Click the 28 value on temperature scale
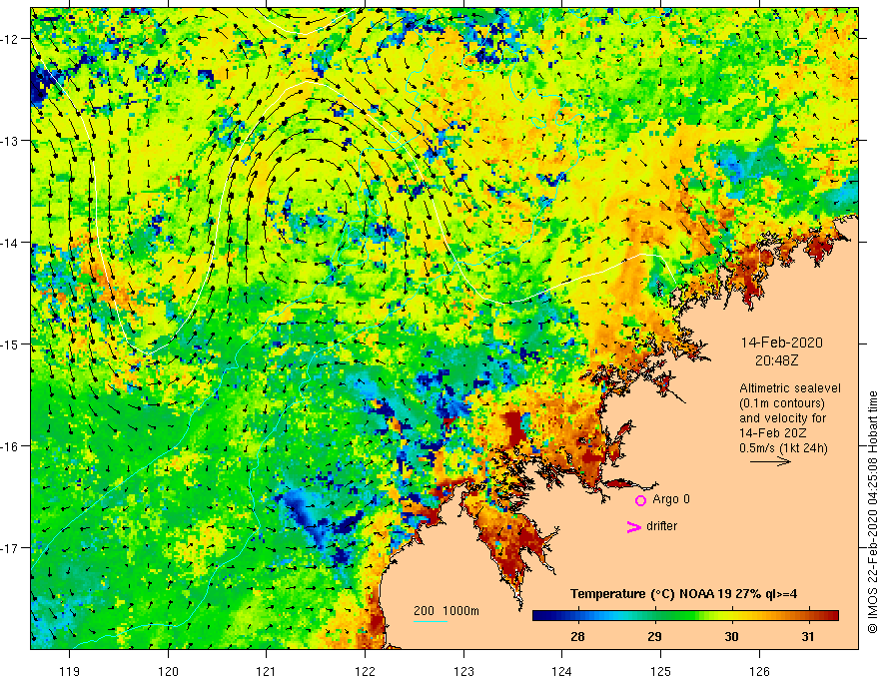Image resolution: width=879 pixels, height=679 pixels. tap(577, 637)
